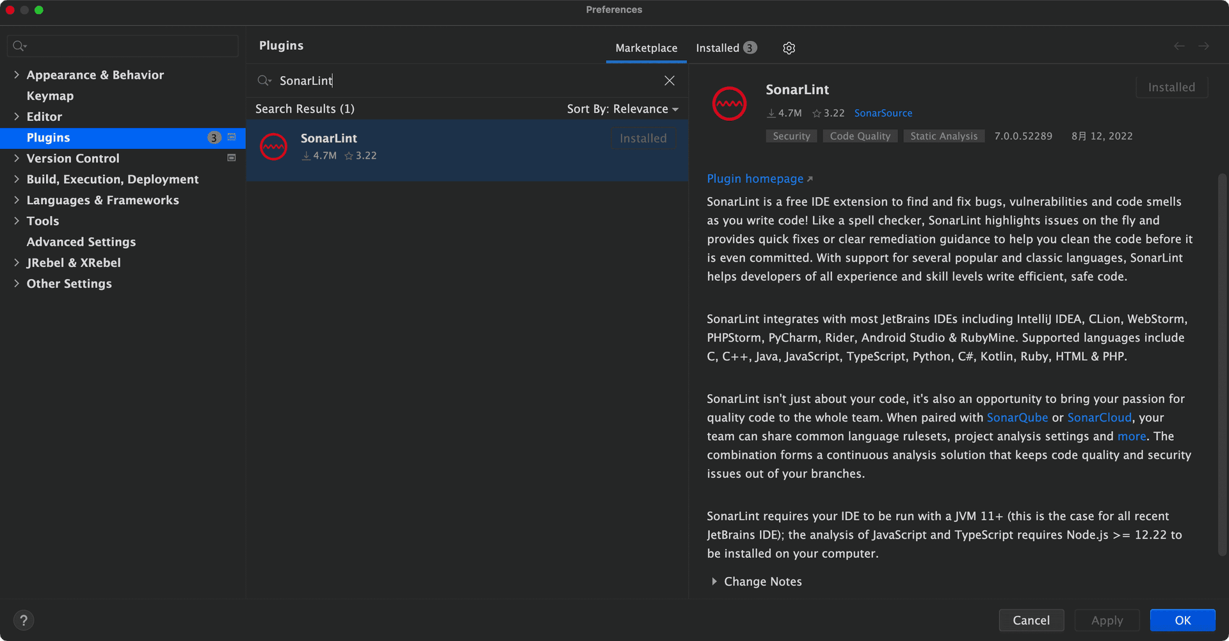Open search history magnifier in plugin search

264,81
